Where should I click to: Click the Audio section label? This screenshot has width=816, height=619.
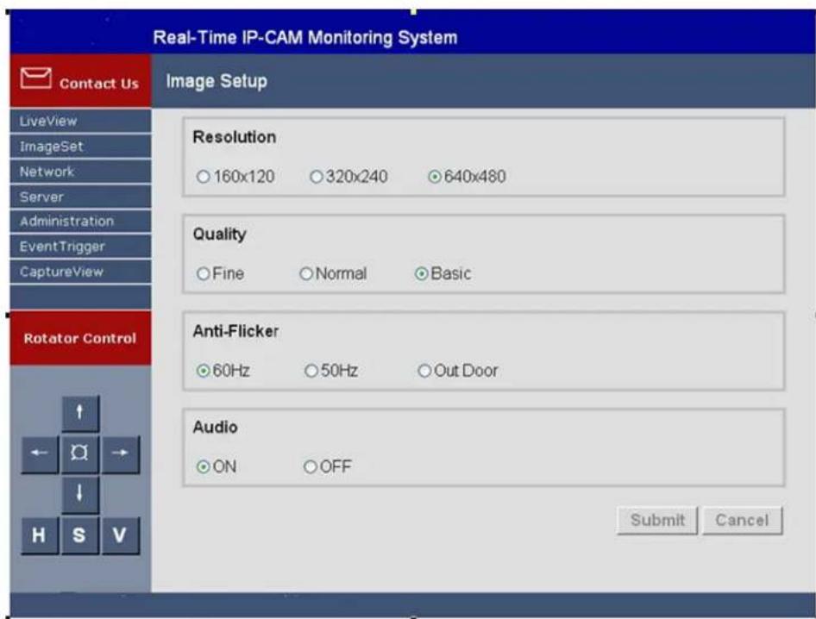coord(215,428)
